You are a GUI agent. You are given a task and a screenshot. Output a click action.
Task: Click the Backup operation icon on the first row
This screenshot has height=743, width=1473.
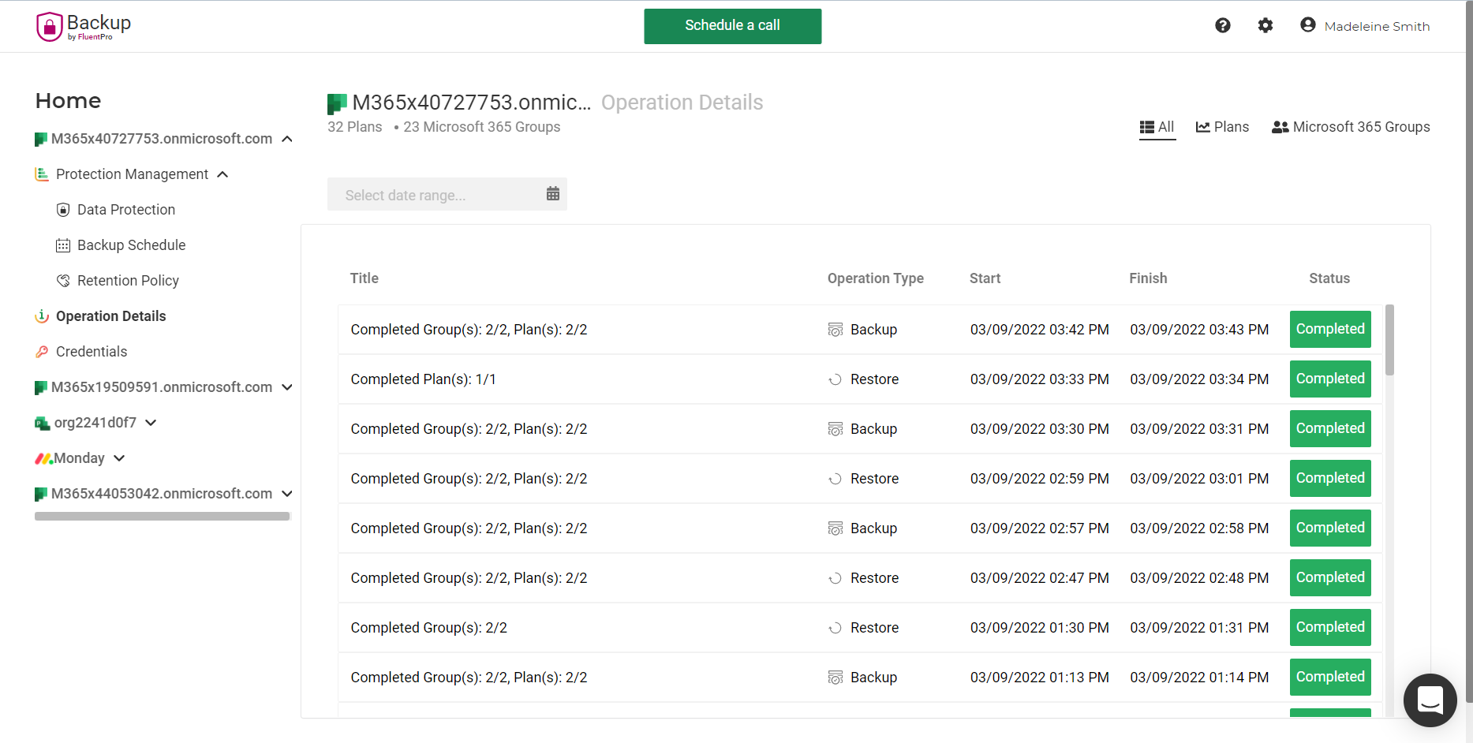click(x=835, y=329)
